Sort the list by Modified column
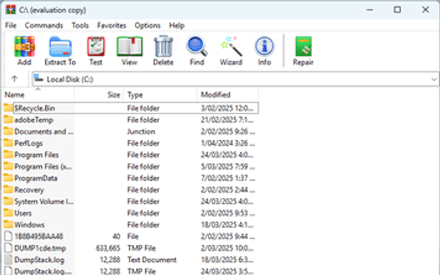The width and height of the screenshot is (440, 275). point(228,95)
